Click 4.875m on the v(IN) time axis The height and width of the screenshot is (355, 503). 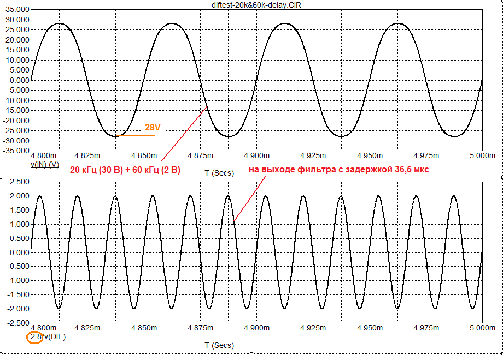click(201, 156)
